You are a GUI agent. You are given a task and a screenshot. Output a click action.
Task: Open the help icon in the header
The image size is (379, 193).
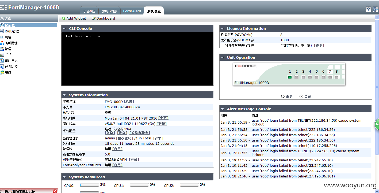368,9
